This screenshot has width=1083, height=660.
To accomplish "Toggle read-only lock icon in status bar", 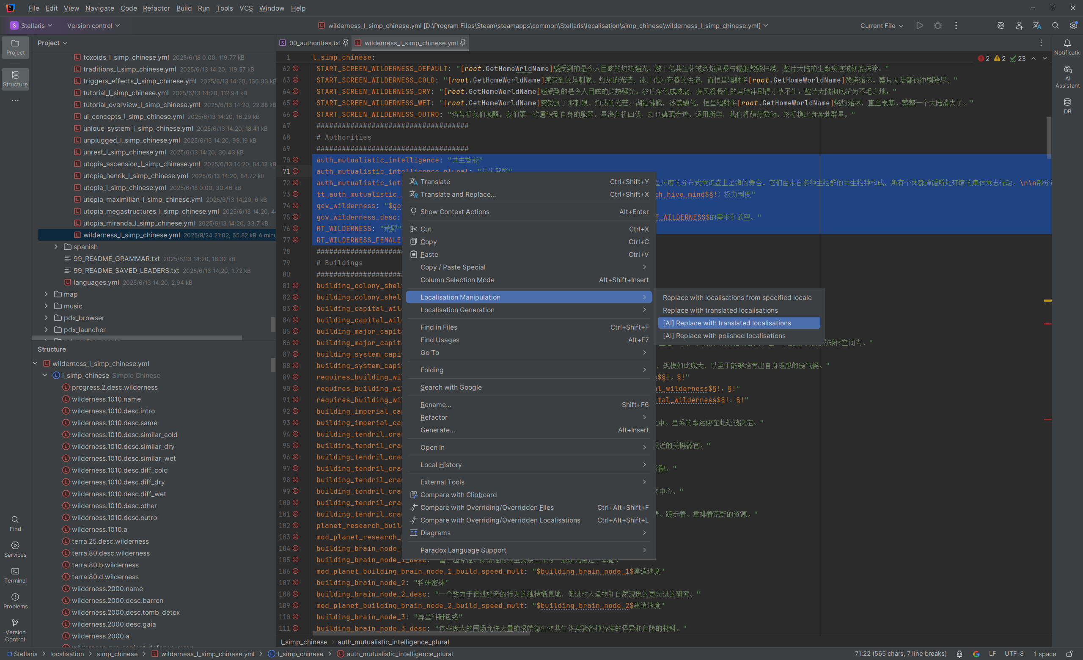I will click(1069, 654).
